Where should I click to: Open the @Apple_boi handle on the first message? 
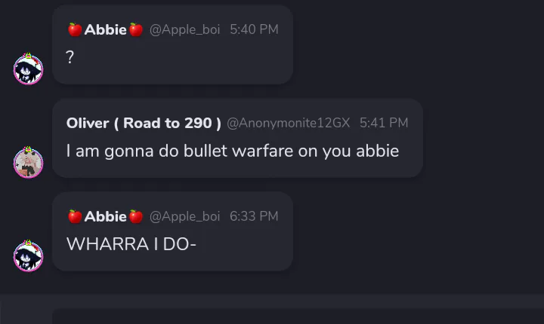click(184, 30)
